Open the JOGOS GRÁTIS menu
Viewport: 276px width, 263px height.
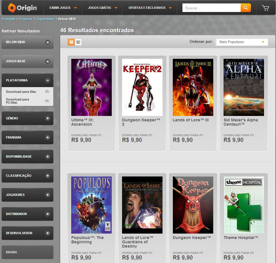coord(100,8)
